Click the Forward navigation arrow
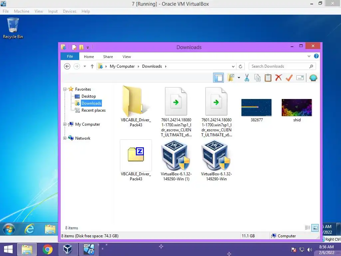The height and width of the screenshot is (256, 341). pyautogui.click(x=77, y=66)
